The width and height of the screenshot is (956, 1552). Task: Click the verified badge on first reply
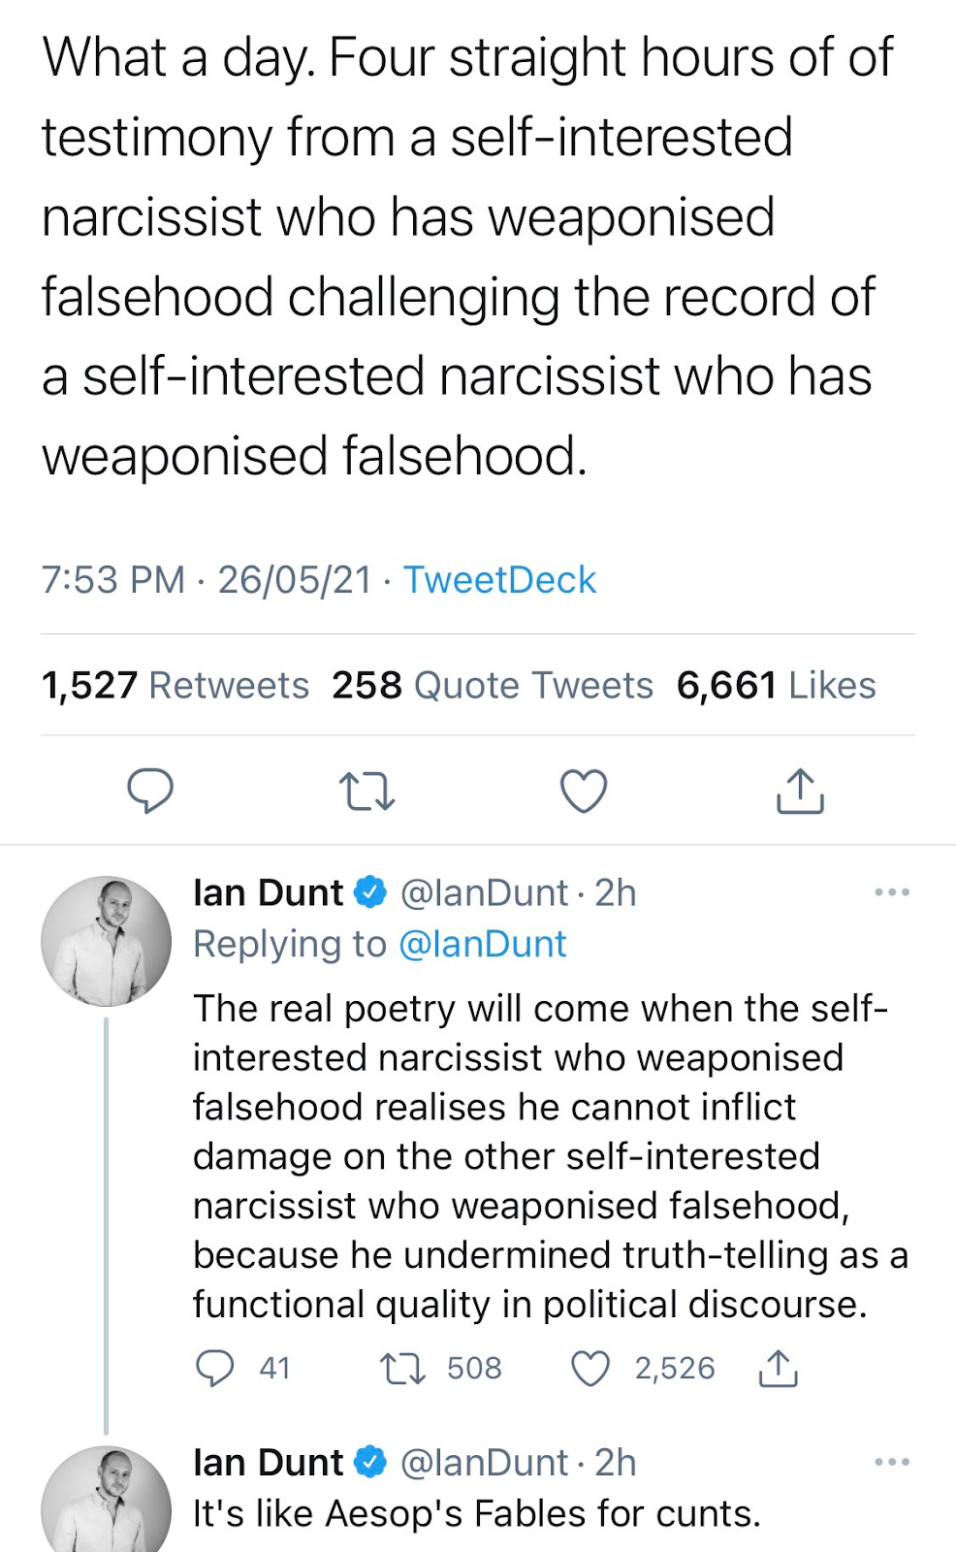click(370, 892)
